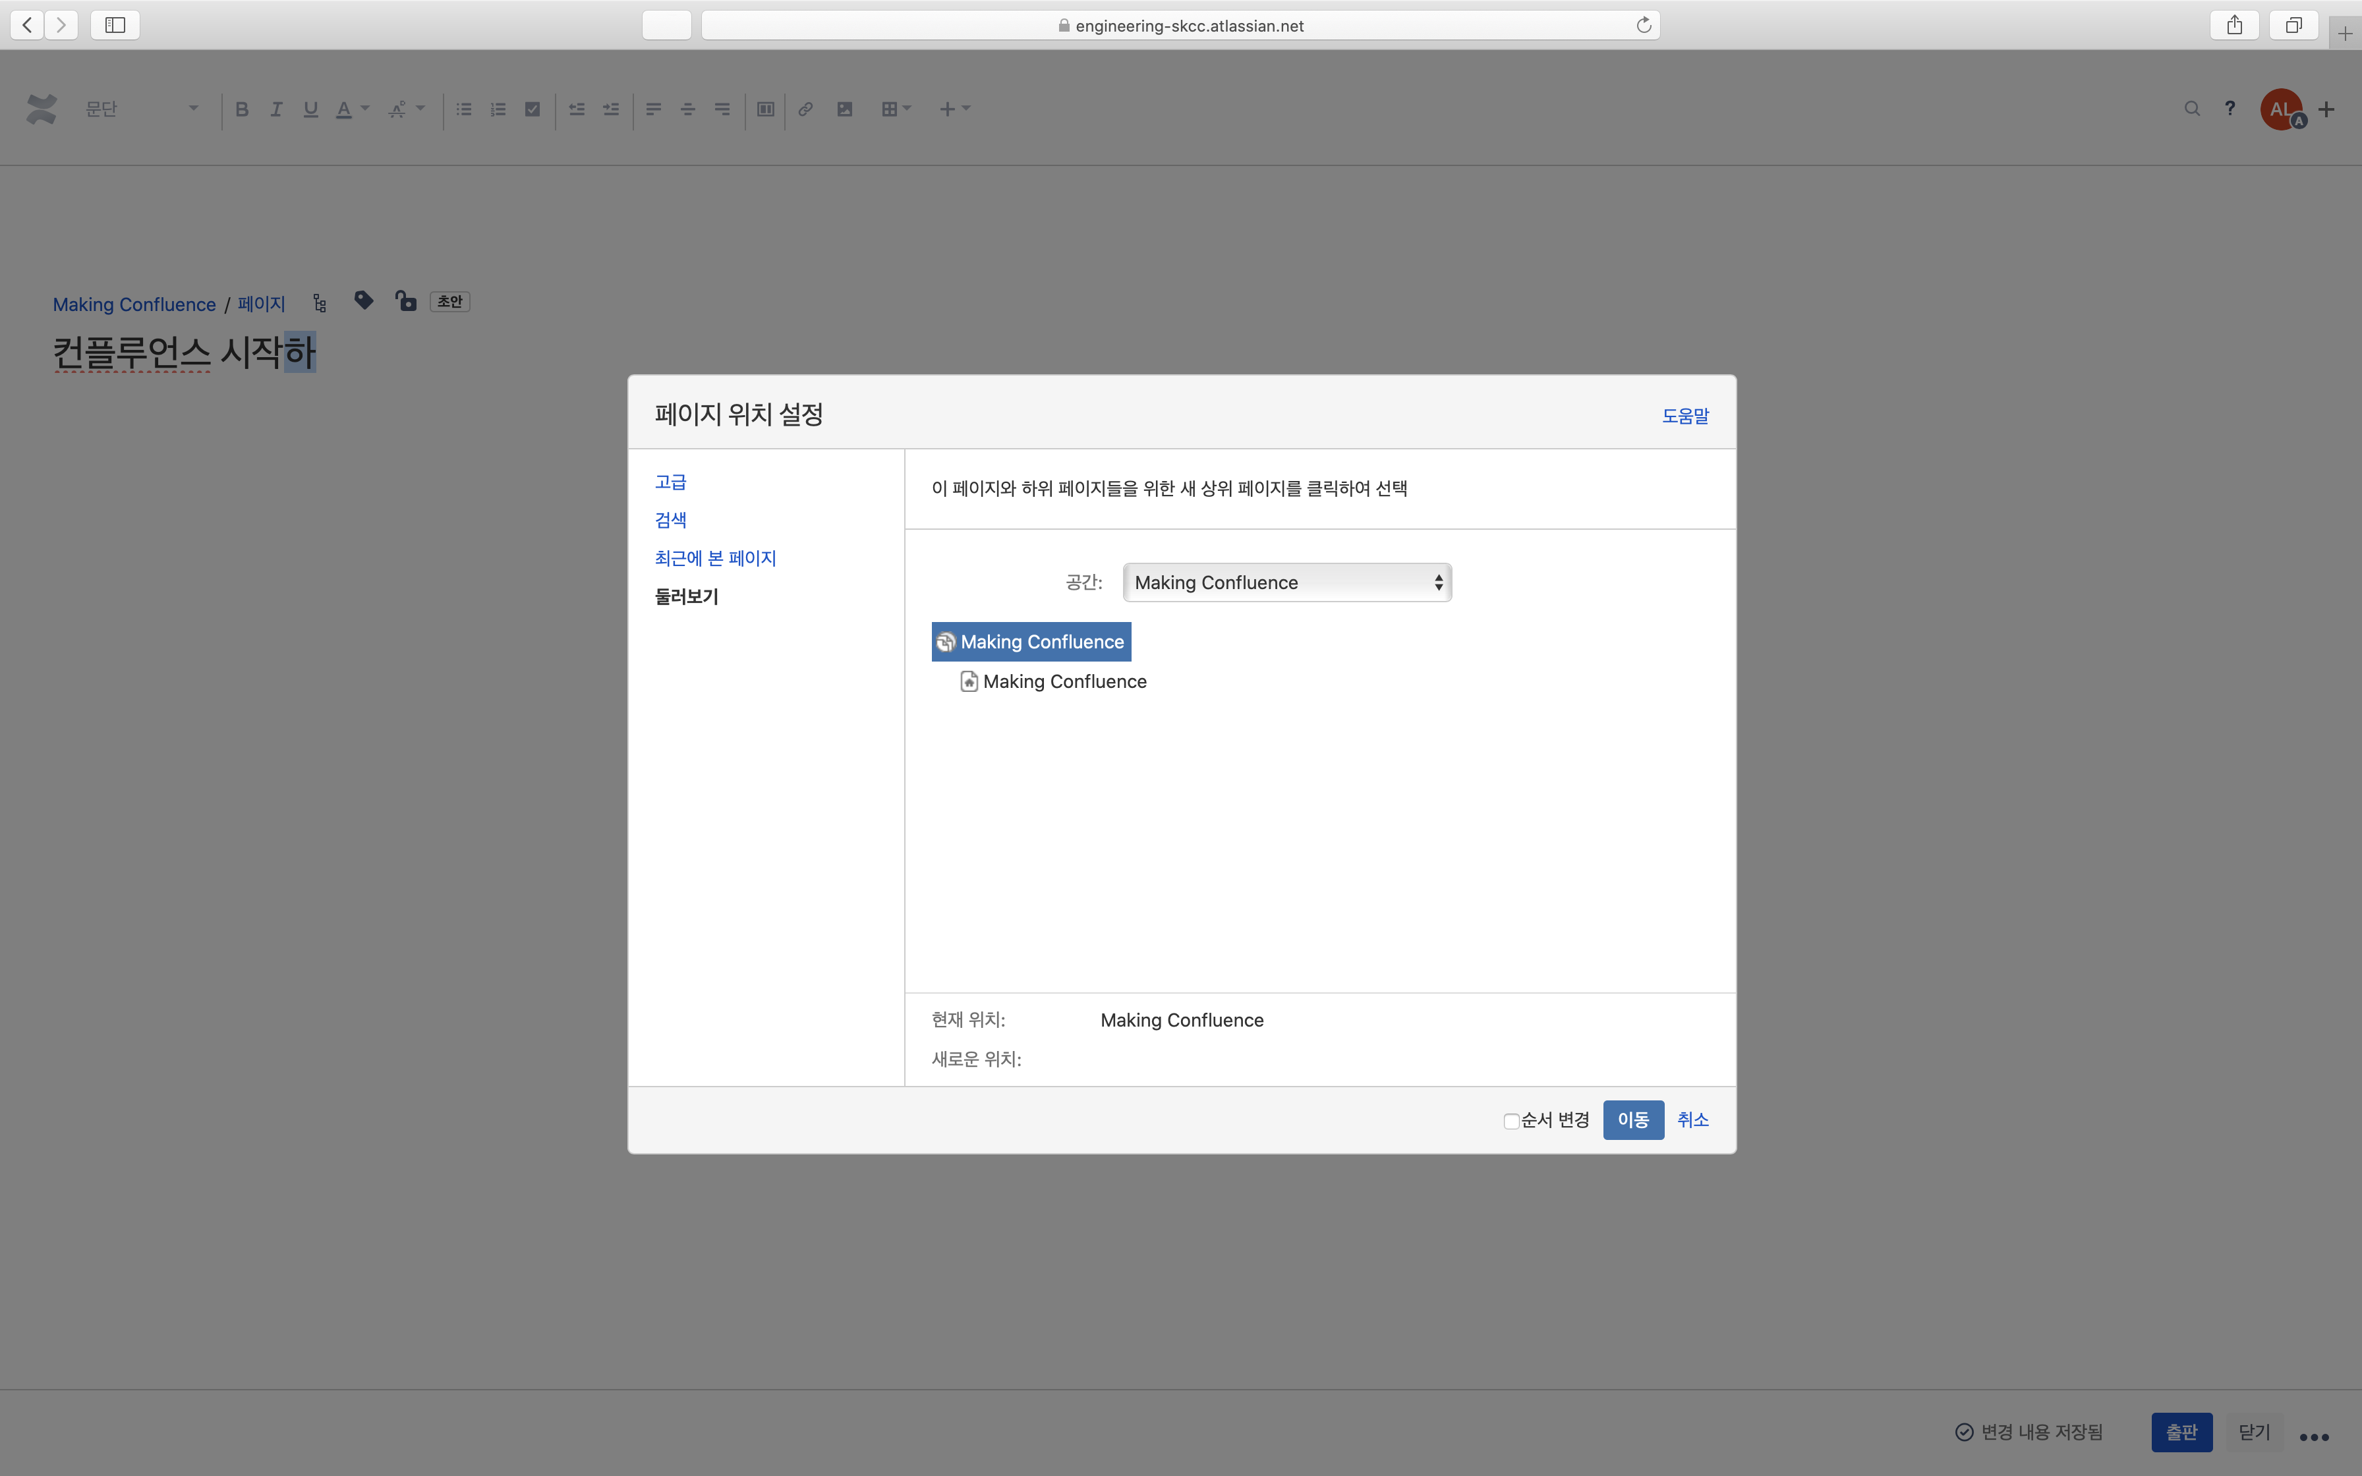Click the page location tree icon
The width and height of the screenshot is (2362, 1476).
coord(320,304)
